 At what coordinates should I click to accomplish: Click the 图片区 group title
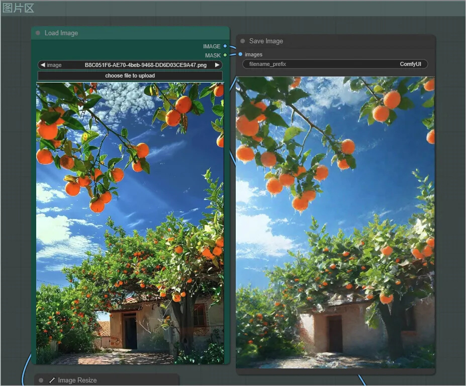click(19, 8)
